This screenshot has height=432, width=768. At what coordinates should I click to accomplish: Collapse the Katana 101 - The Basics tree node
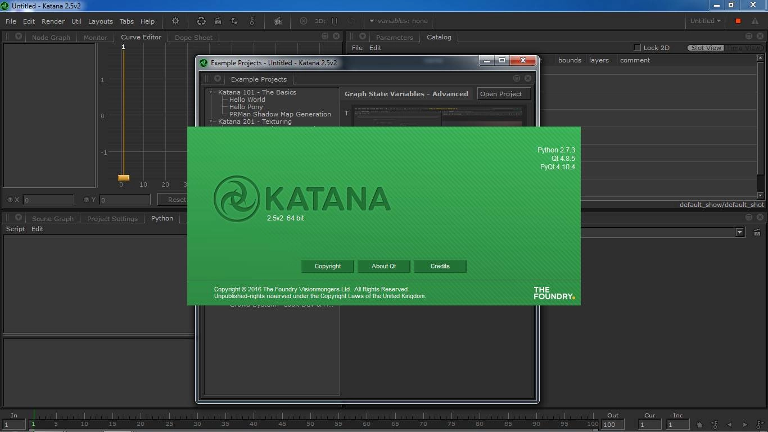pos(212,92)
